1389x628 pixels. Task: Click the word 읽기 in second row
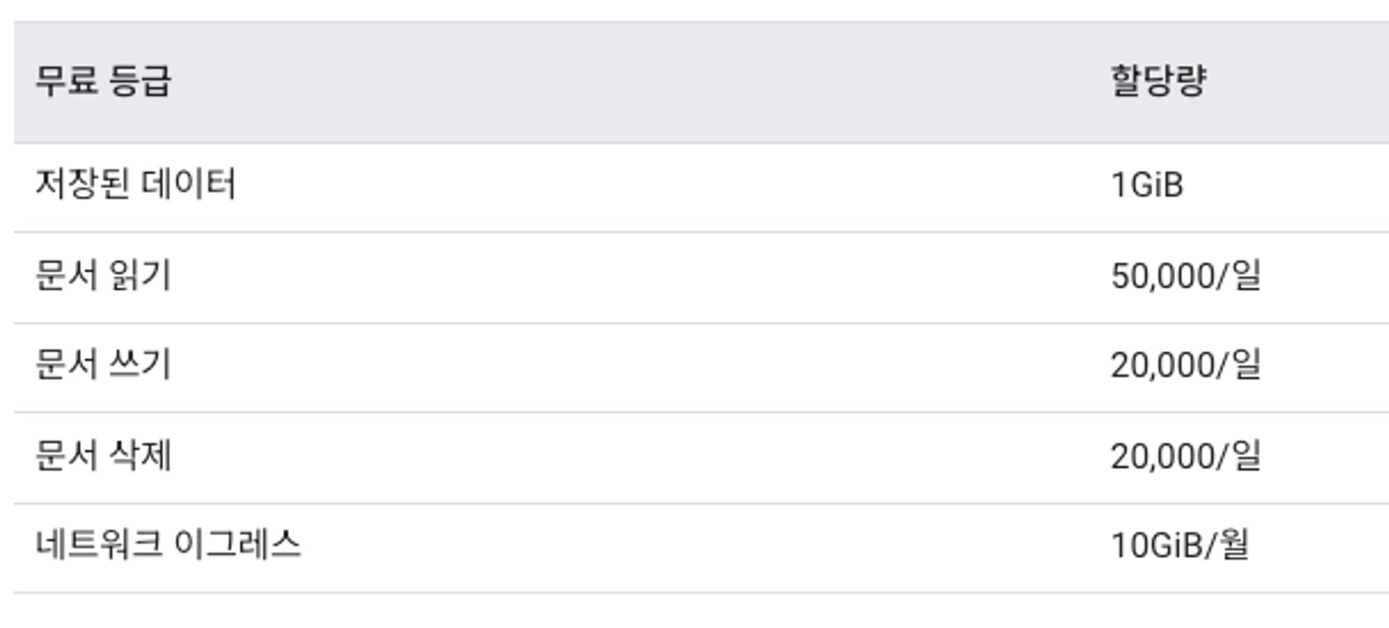coord(140,275)
